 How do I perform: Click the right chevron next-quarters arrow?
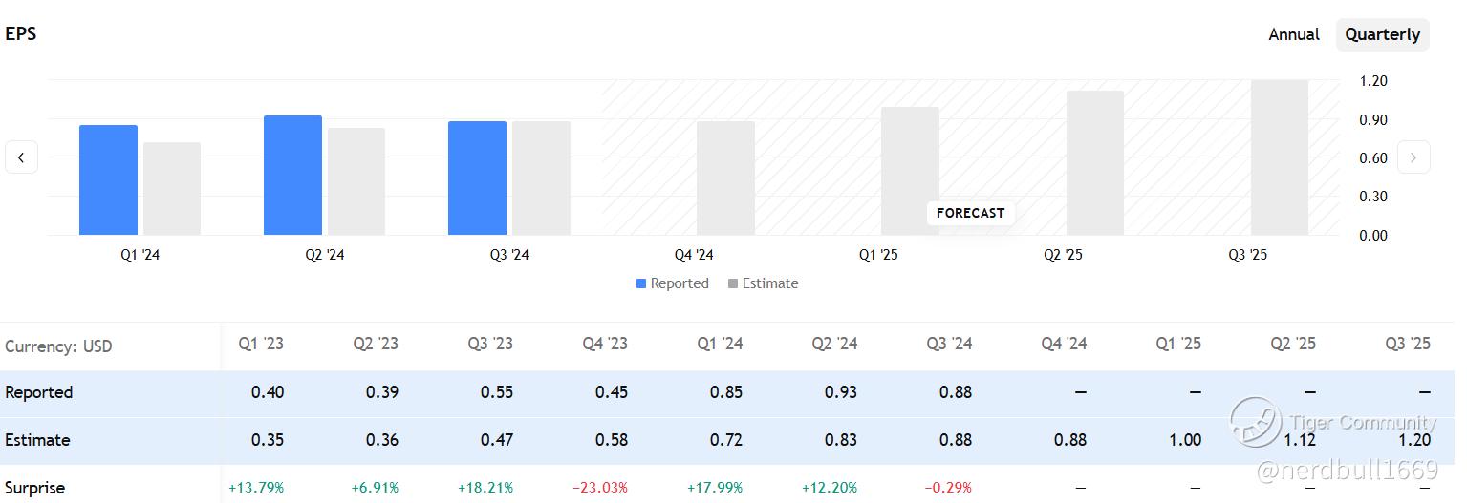tap(1413, 157)
